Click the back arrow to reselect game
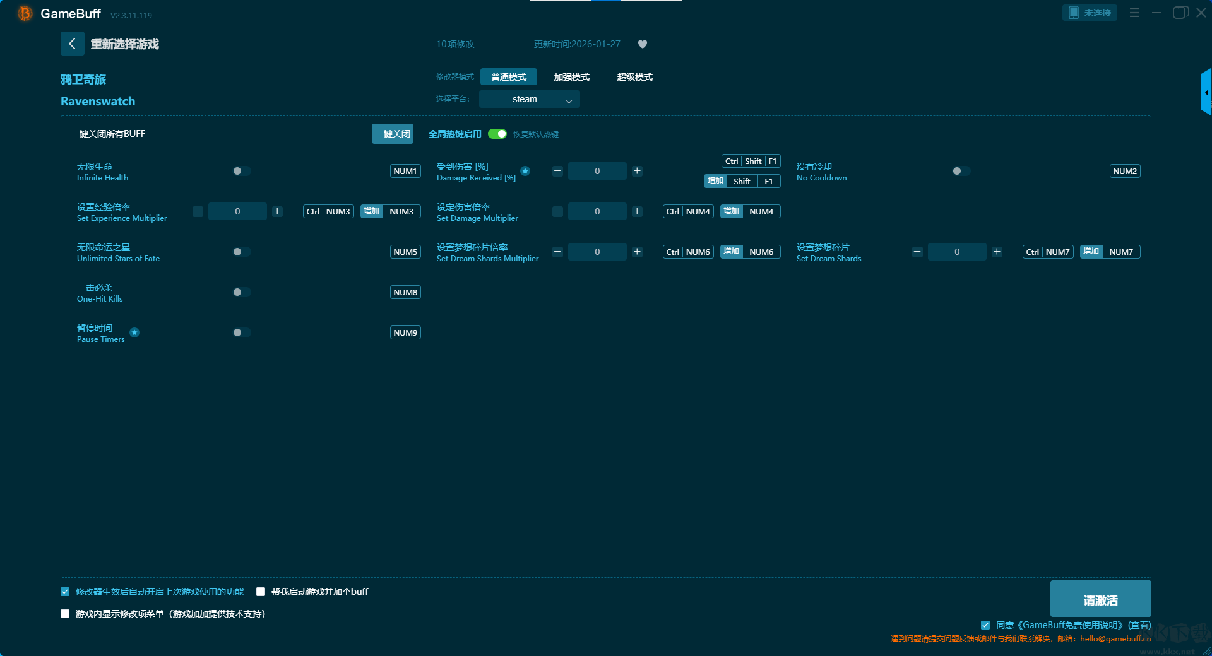This screenshot has width=1212, height=656. click(72, 44)
